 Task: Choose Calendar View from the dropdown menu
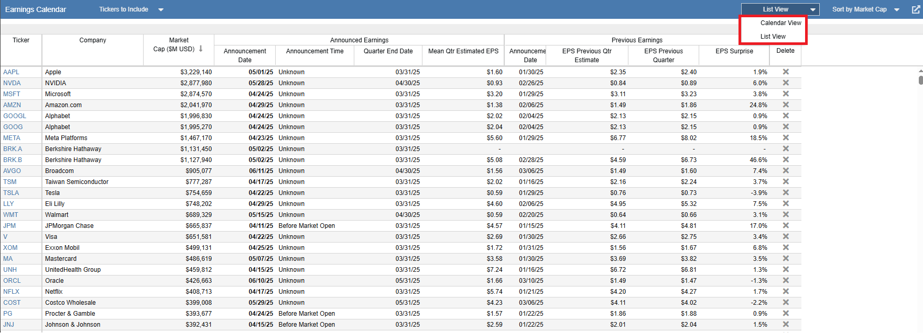pos(780,23)
